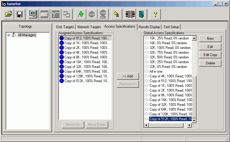Open About Iometer with question mark icon

(155, 14)
